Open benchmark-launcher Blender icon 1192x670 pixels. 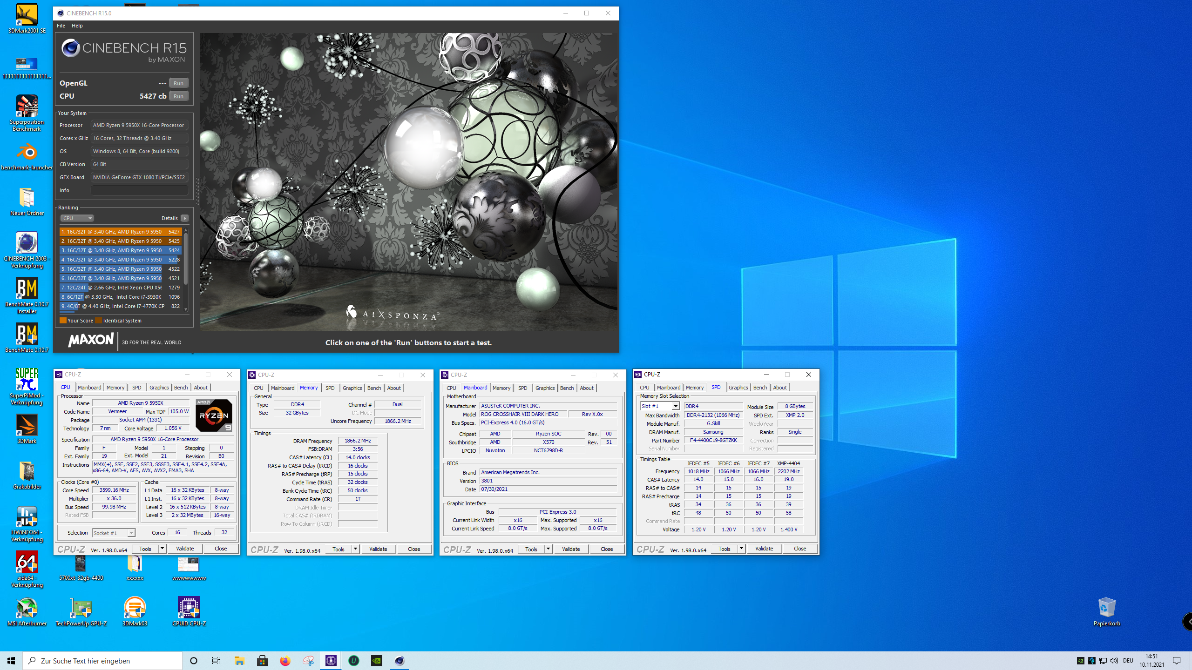pyautogui.click(x=27, y=156)
